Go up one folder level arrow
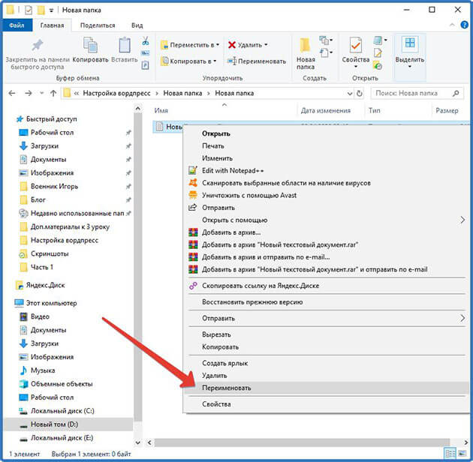The image size is (473, 462). click(53, 94)
